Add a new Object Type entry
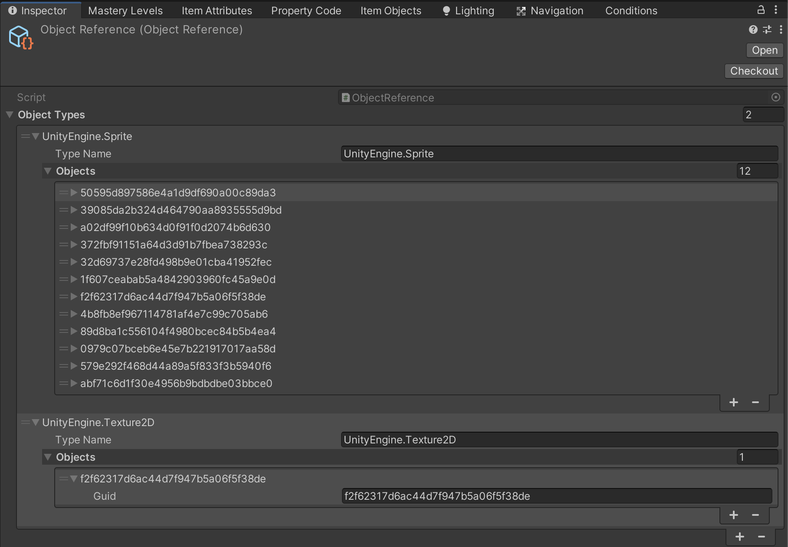 coord(740,537)
